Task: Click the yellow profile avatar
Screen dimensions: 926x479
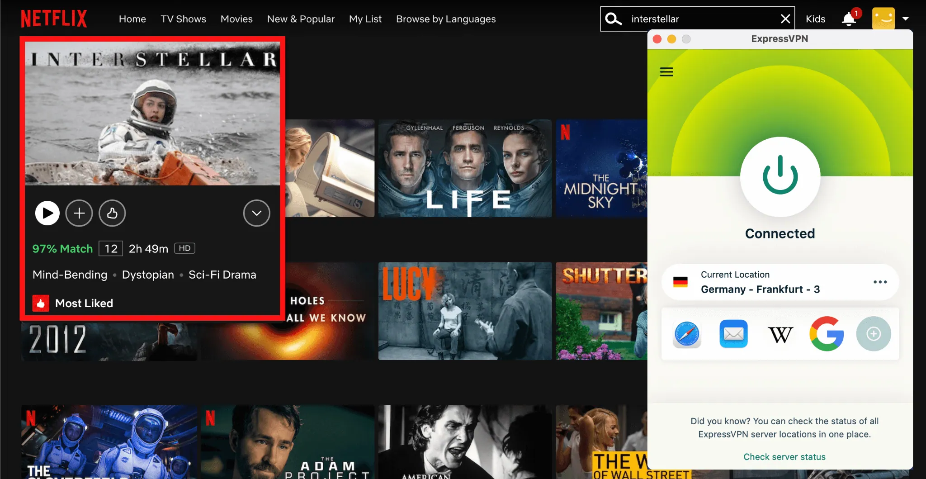Action: click(883, 19)
